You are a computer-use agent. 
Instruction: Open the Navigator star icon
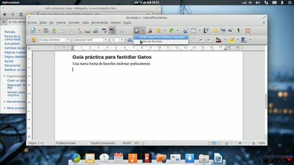pos(215,31)
